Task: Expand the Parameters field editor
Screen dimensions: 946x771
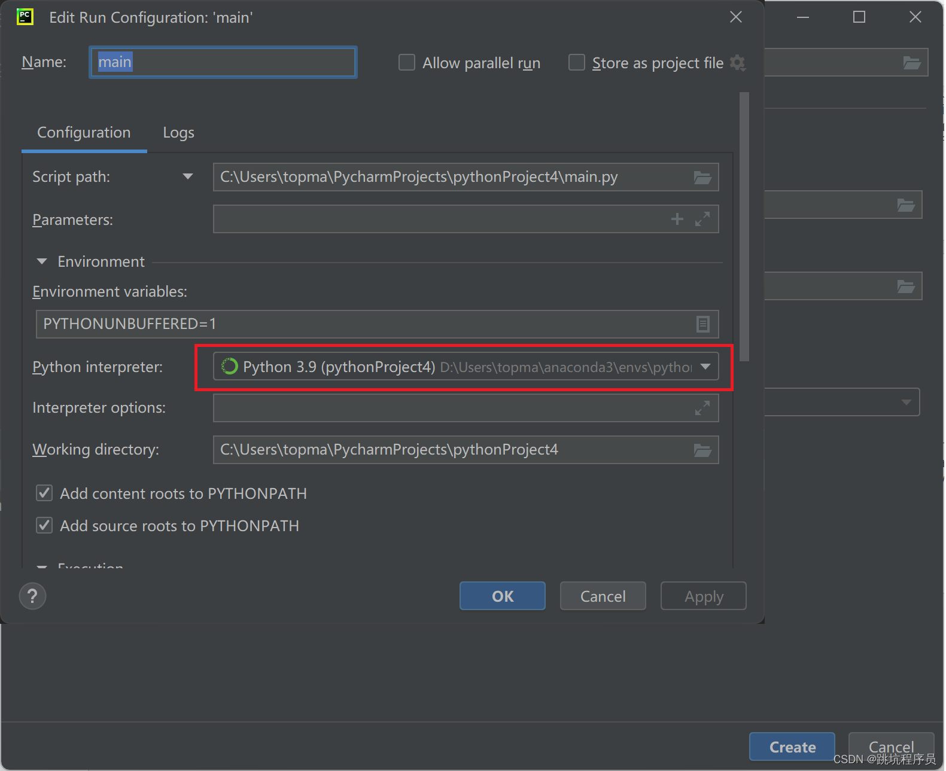Action: (702, 219)
